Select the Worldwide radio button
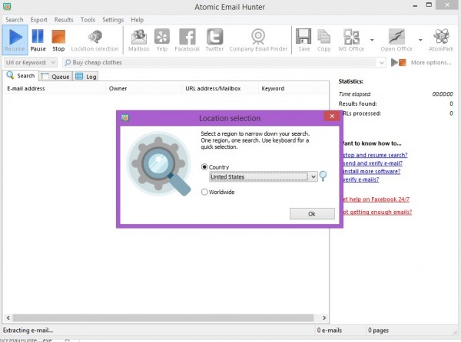The width and height of the screenshot is (461, 342). coord(204,192)
